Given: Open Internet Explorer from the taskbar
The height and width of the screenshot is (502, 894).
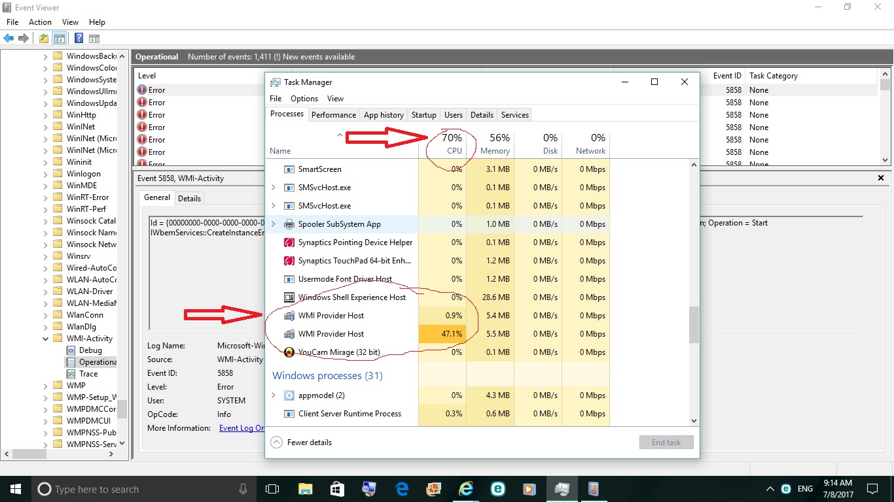Looking at the screenshot, I should click(x=466, y=489).
